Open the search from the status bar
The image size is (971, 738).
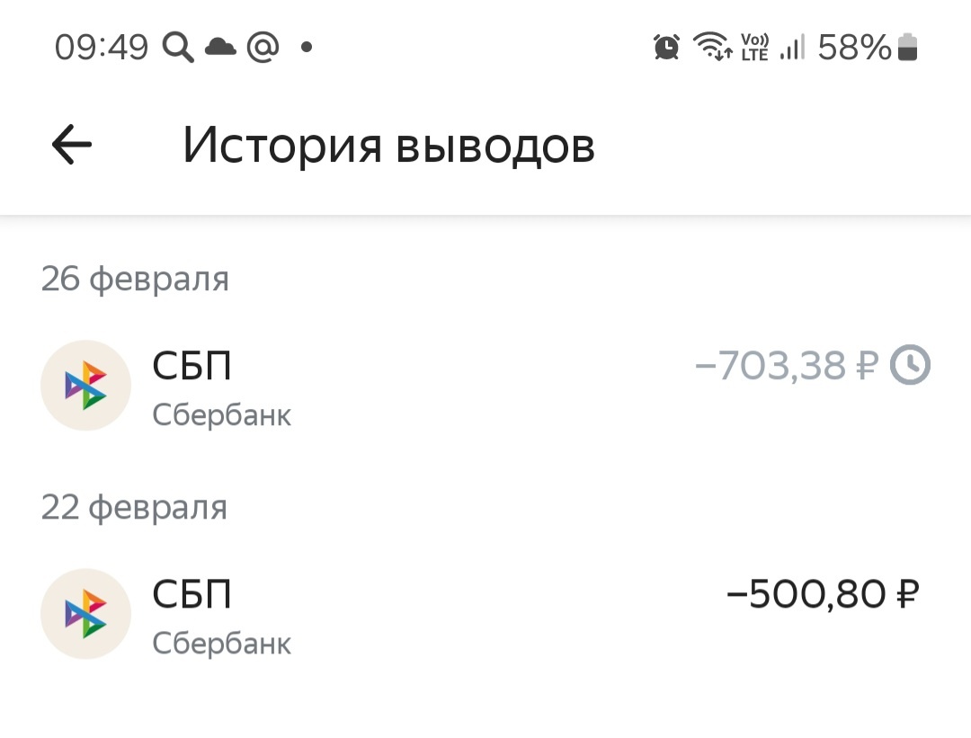[177, 46]
